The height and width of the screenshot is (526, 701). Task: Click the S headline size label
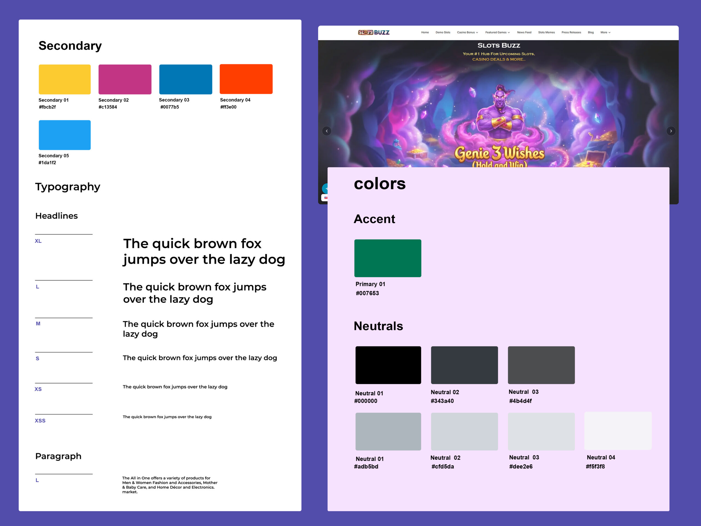tap(38, 359)
